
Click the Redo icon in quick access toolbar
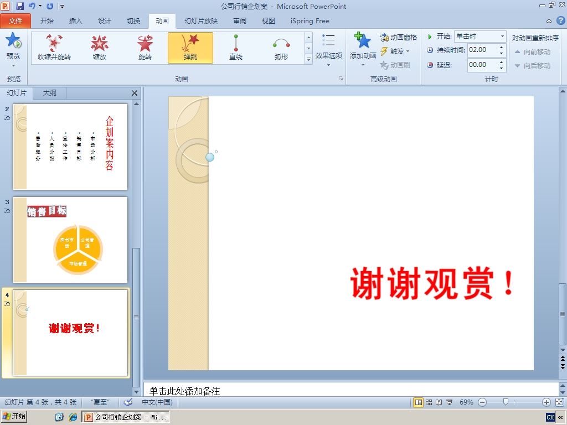[x=50, y=6]
